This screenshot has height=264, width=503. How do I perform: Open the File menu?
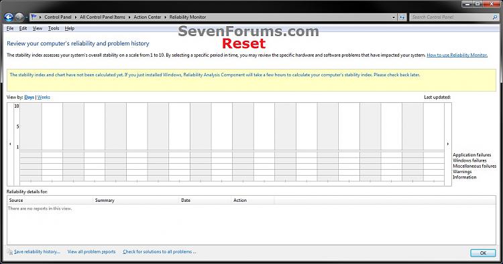point(10,29)
